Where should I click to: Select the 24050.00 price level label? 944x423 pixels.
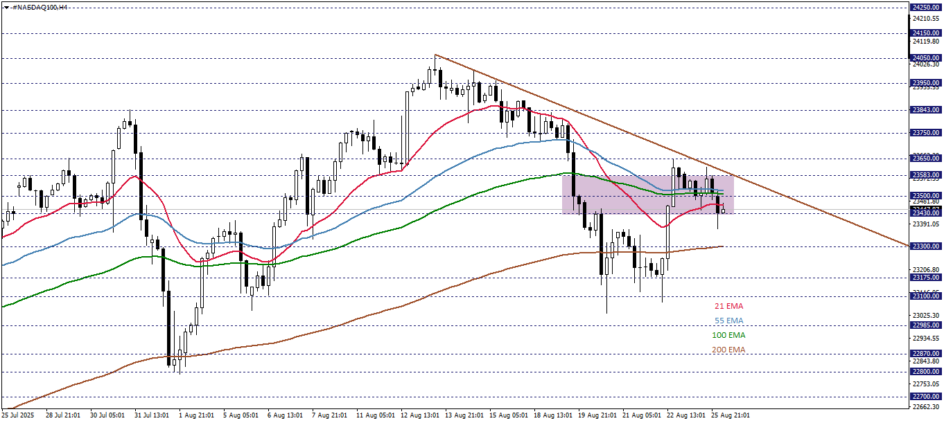(x=926, y=58)
